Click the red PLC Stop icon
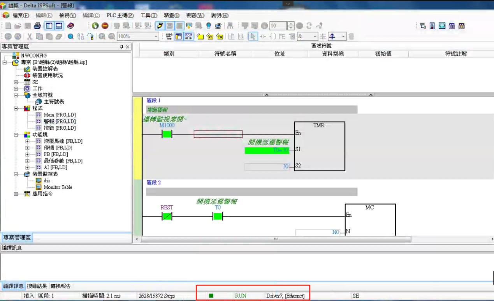Screen dimensions: 494x301 tap(105, 26)
